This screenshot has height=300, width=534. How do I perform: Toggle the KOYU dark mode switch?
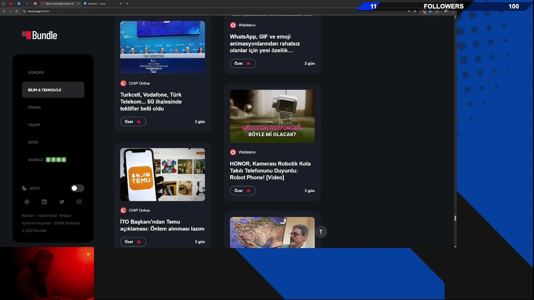click(78, 188)
